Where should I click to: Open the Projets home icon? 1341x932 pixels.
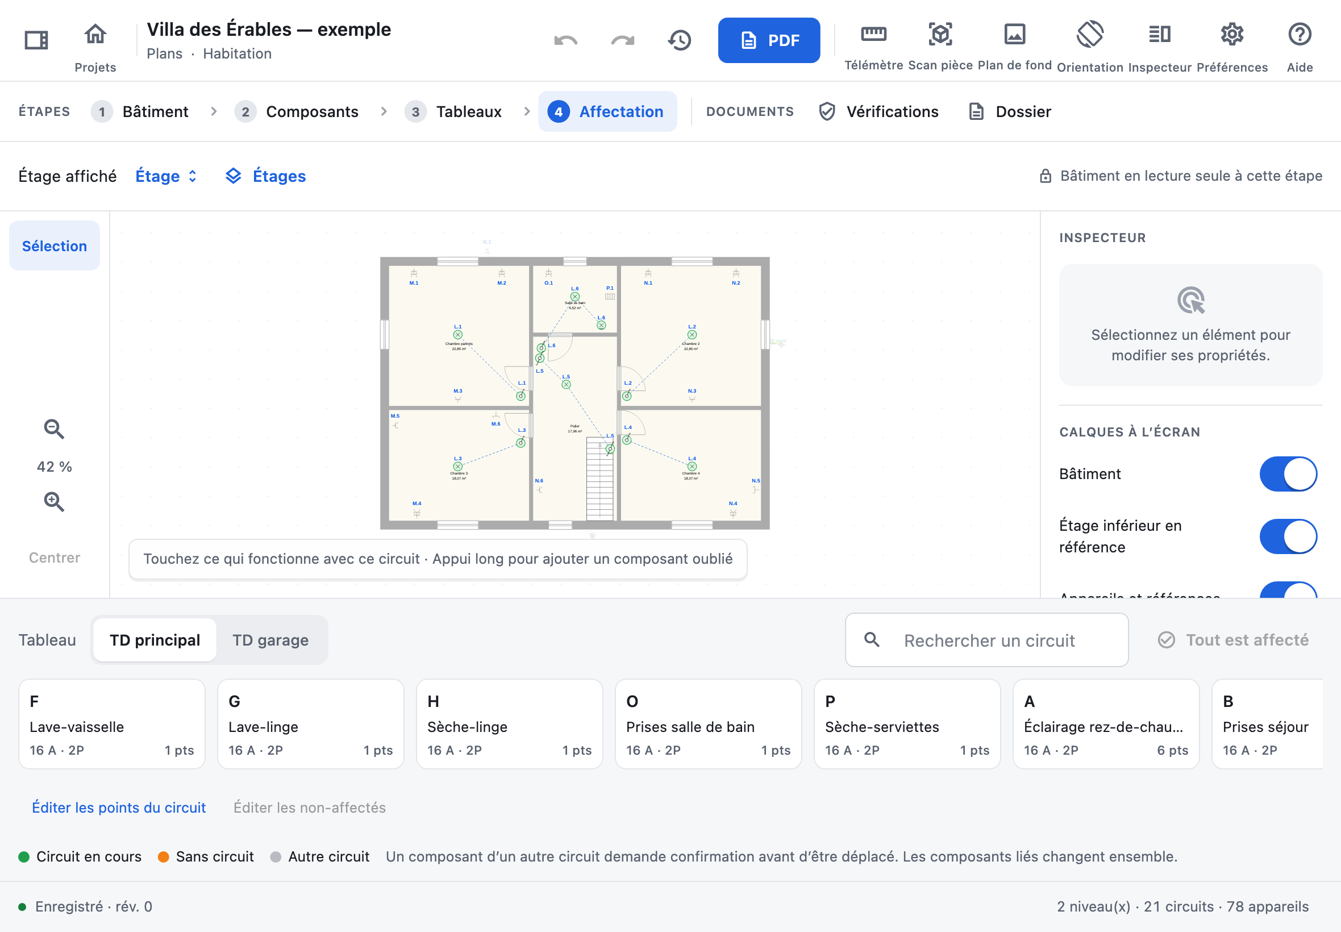point(95,35)
